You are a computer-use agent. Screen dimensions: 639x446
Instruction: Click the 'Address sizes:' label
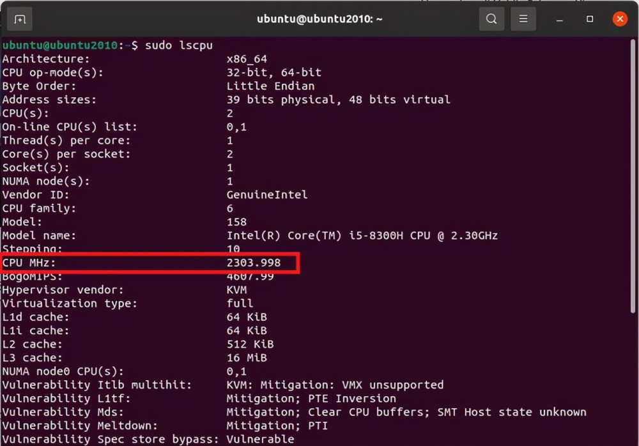(49, 100)
